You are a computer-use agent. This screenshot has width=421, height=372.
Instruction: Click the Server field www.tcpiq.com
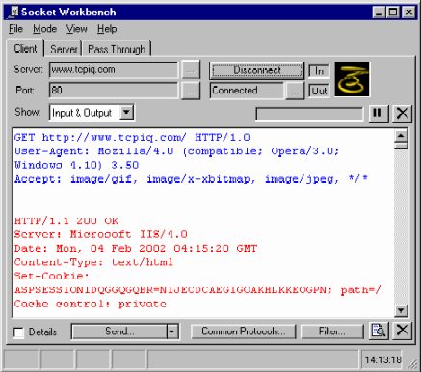point(114,70)
